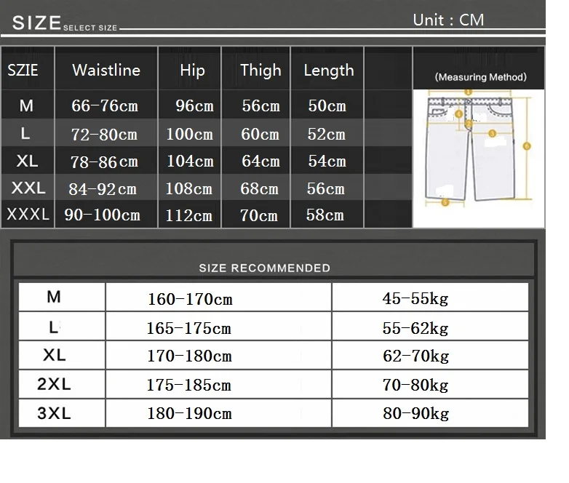569x483 pixels.
Task: Click height range '175-185cm'
Action: (x=188, y=385)
